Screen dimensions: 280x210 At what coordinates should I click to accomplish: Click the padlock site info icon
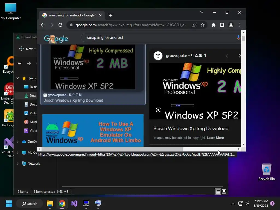pyautogui.click(x=71, y=25)
